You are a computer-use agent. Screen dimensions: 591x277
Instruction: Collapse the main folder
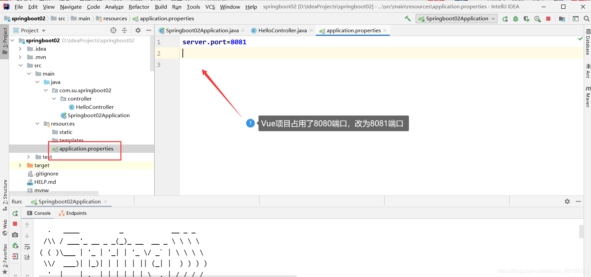29,74
